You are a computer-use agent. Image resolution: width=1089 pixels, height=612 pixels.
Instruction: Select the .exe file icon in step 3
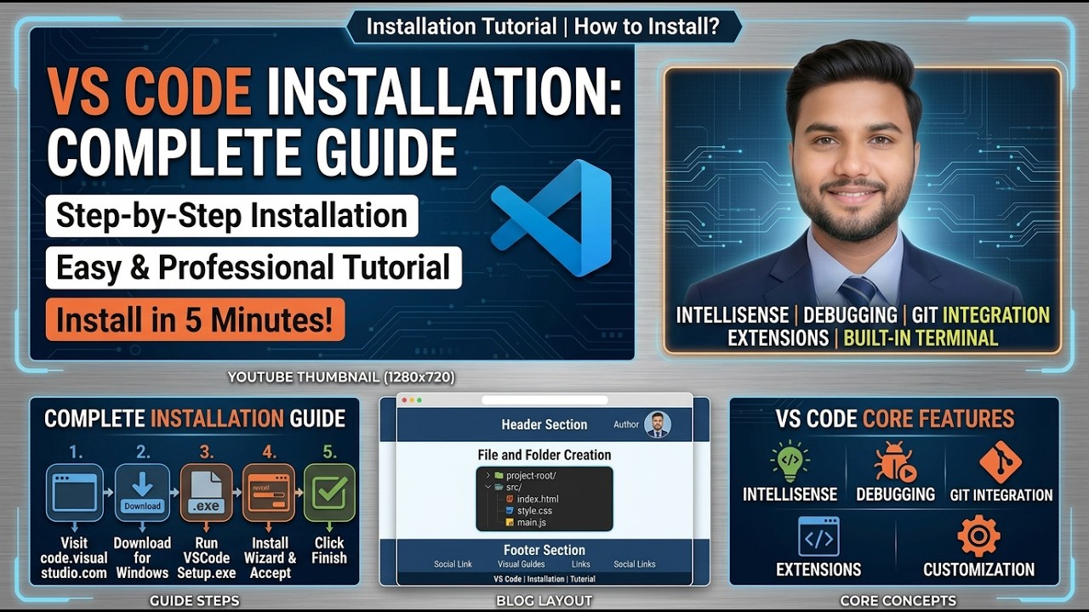coord(206,493)
